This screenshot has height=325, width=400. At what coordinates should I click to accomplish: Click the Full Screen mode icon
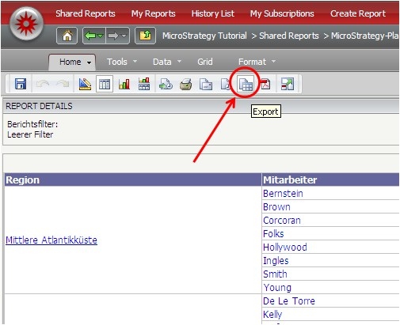(288, 84)
